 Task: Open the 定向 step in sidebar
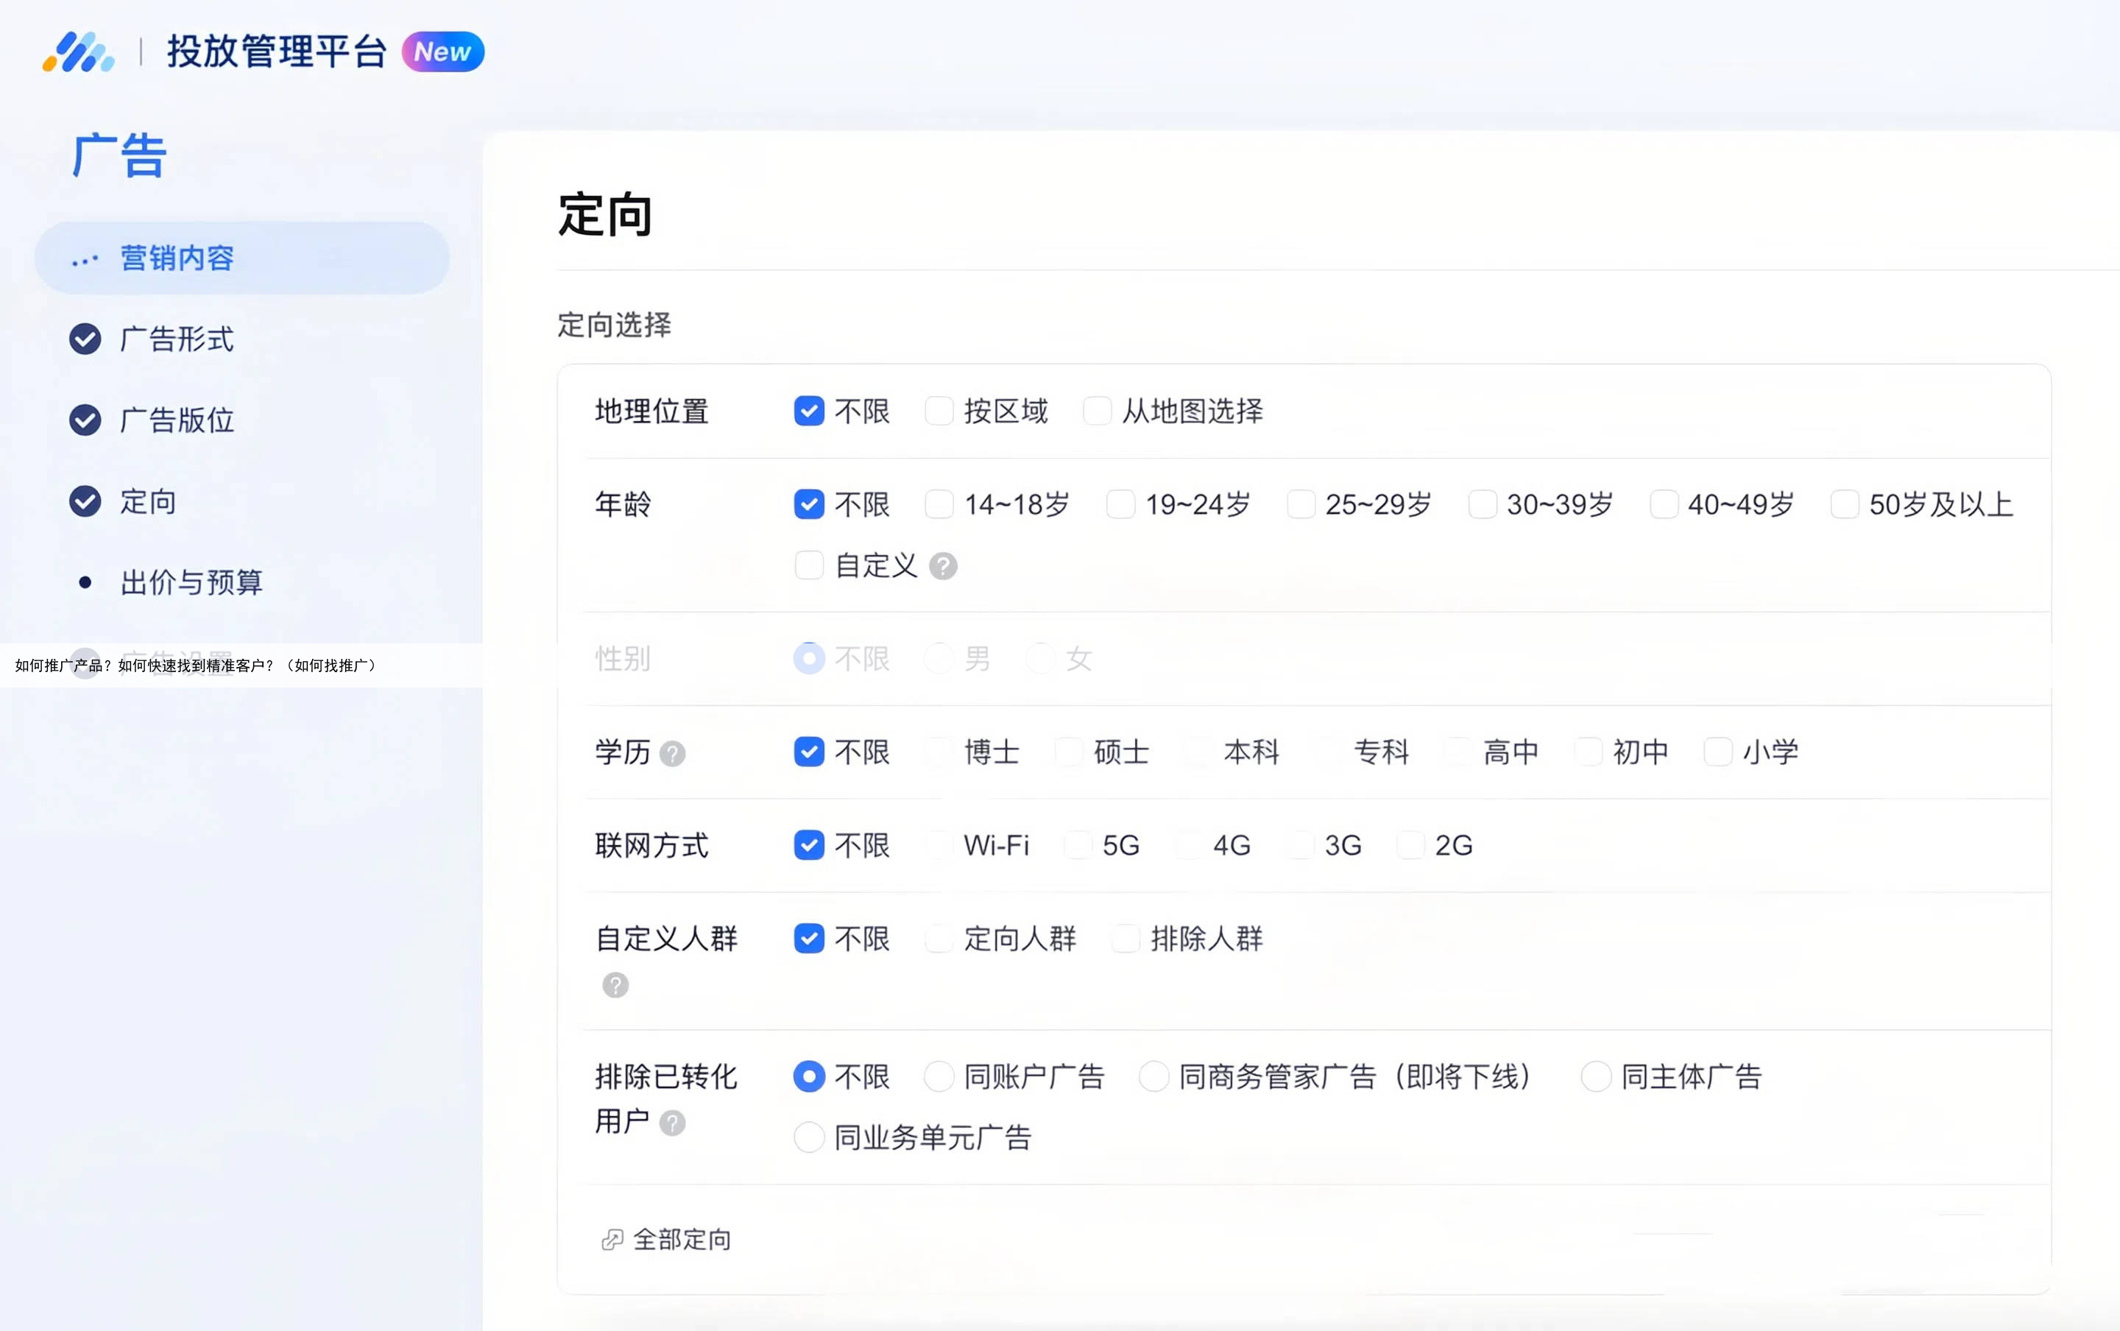(x=148, y=502)
